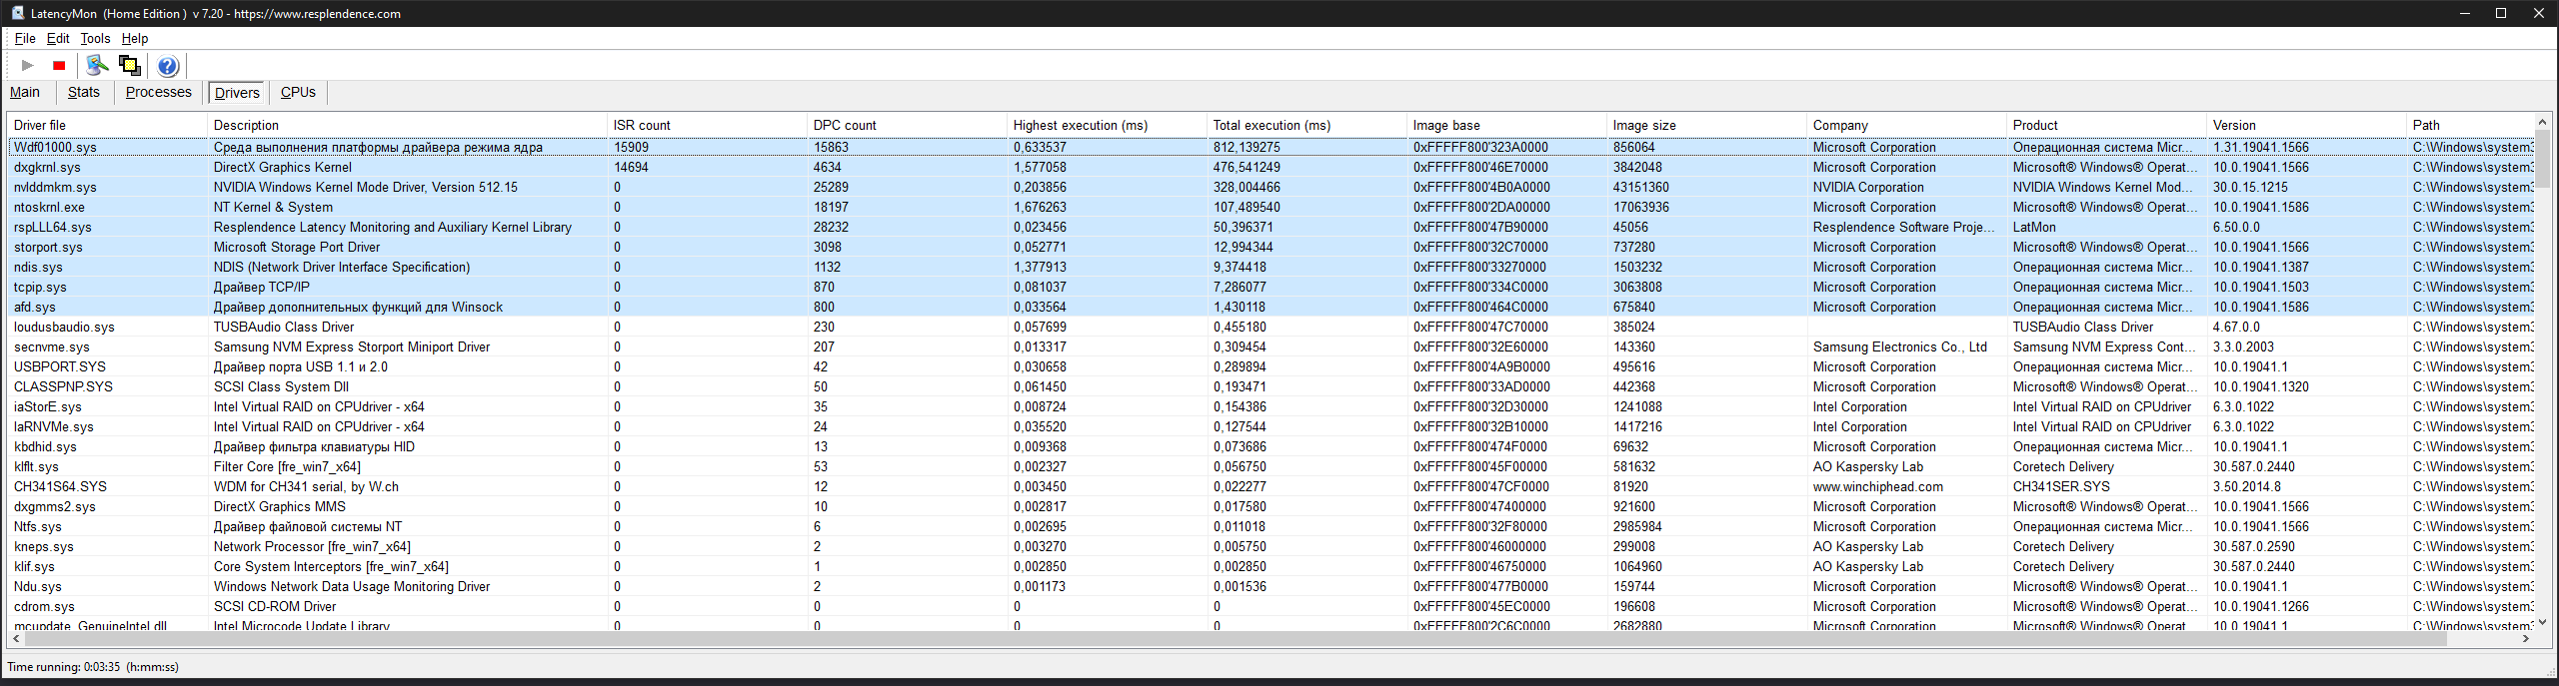Sort by the Version column header
This screenshot has height=686, width=2559.
tap(2307, 125)
